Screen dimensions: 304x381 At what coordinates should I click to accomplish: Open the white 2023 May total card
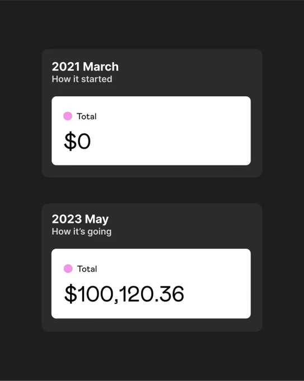[x=151, y=284]
